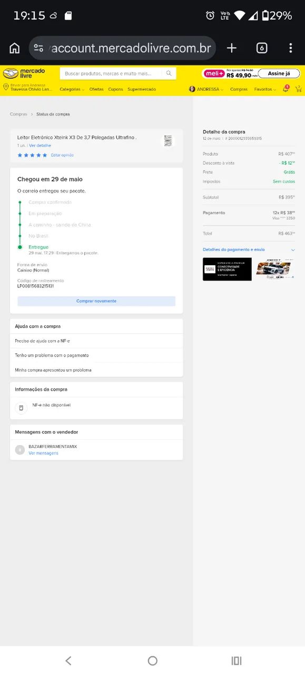Open Ver mensagens link for the seller
305x675 pixels.
[x=43, y=453]
